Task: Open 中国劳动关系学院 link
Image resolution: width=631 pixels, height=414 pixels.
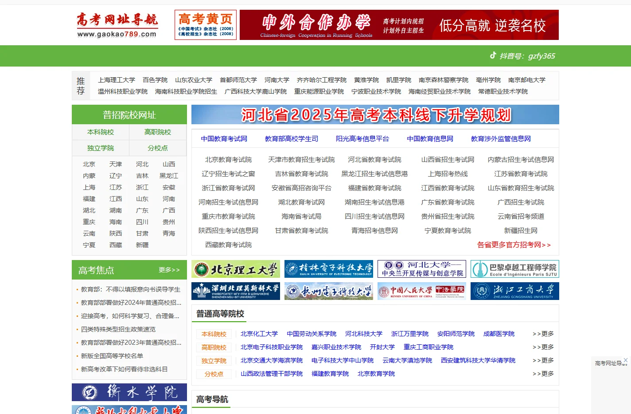Action: click(x=312, y=334)
